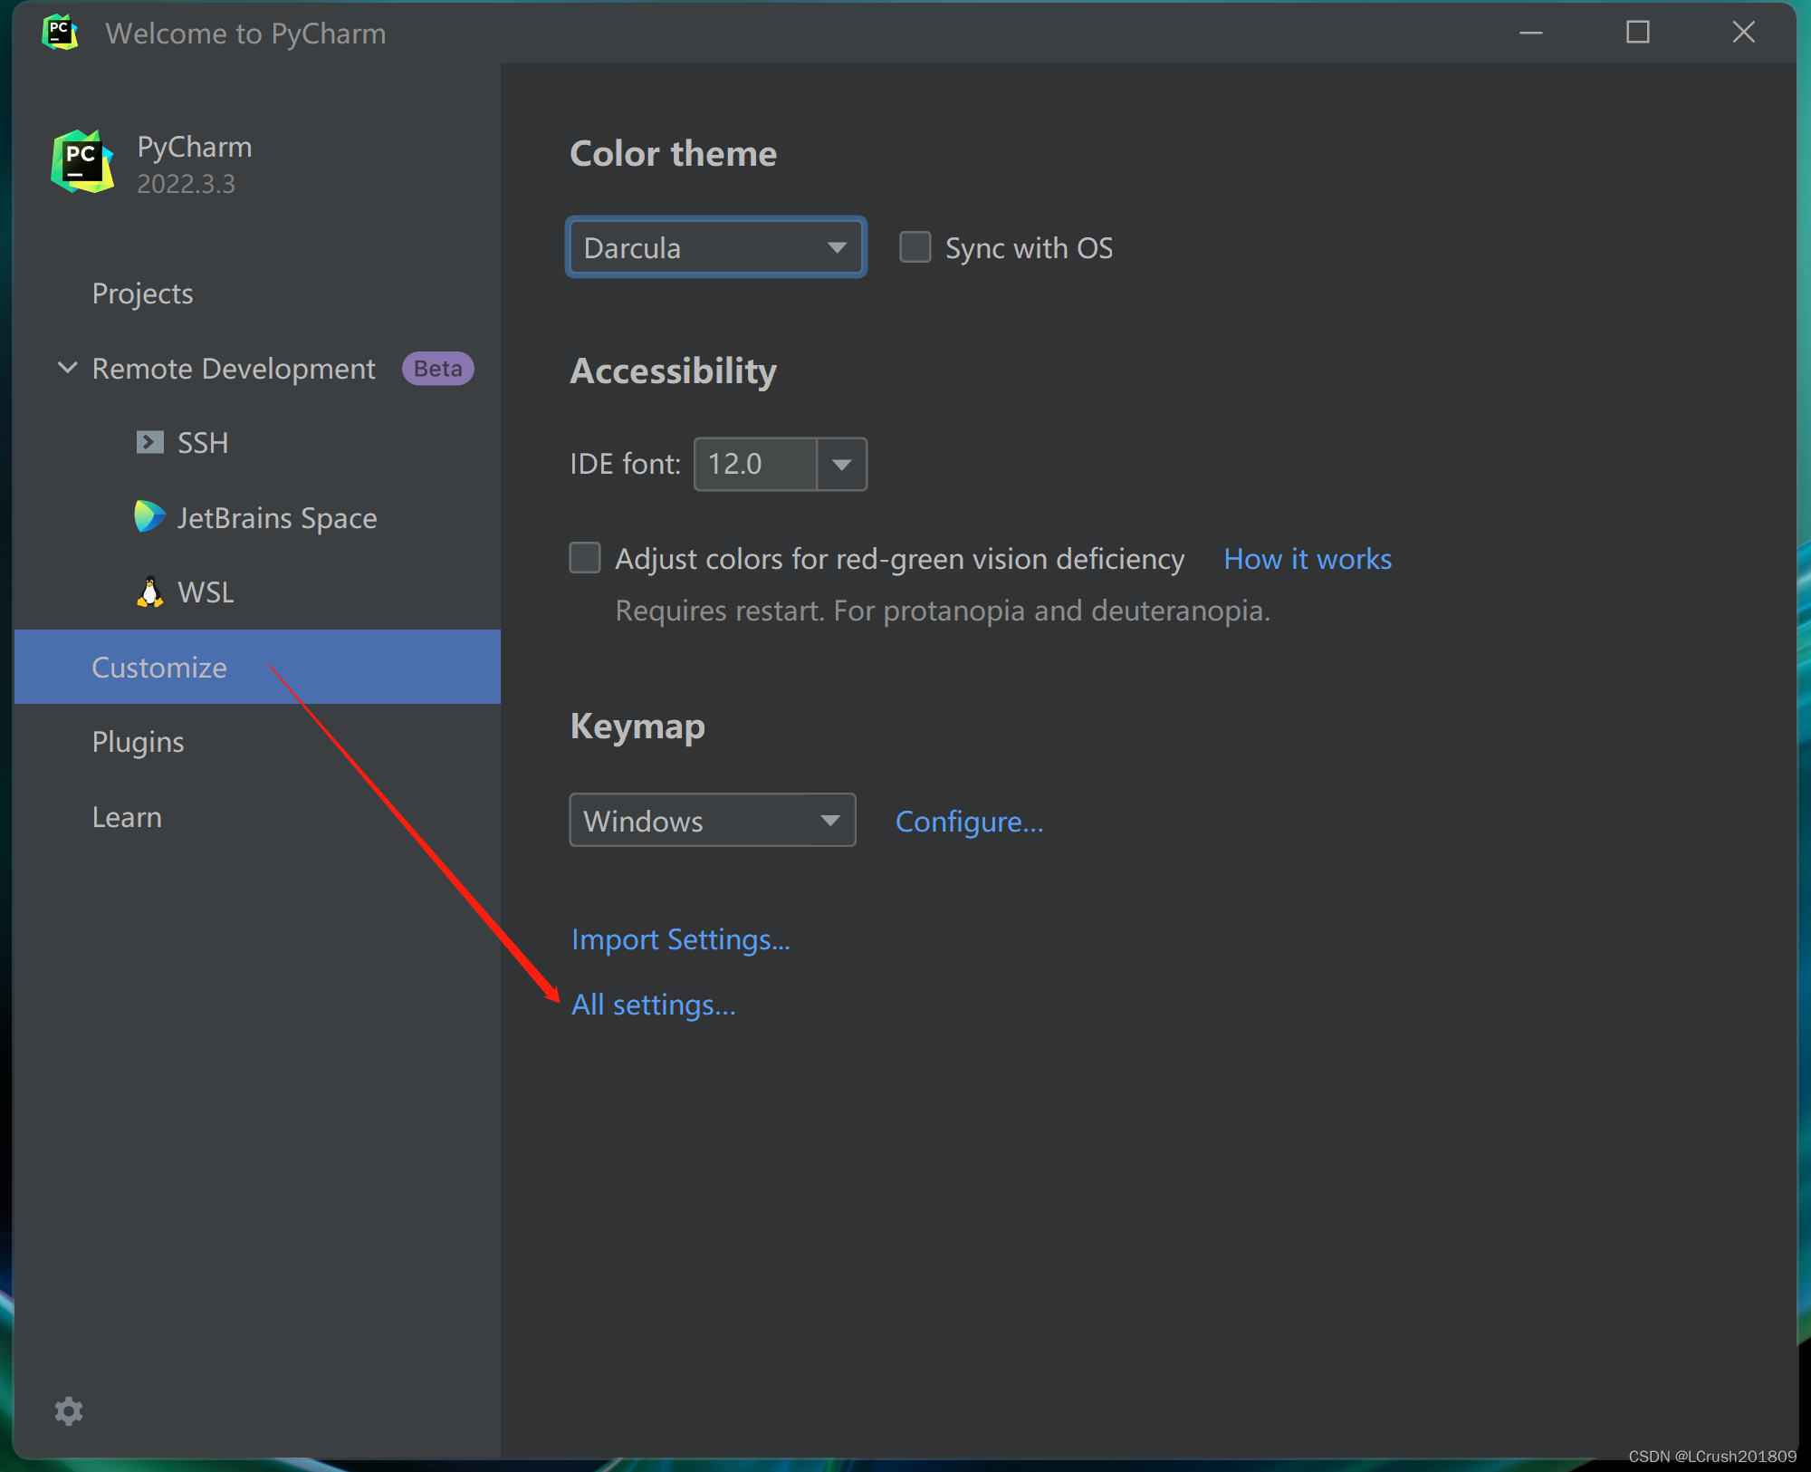Click the JetBrains Space icon

click(150, 516)
